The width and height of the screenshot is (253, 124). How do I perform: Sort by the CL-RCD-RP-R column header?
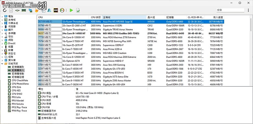click(196, 17)
